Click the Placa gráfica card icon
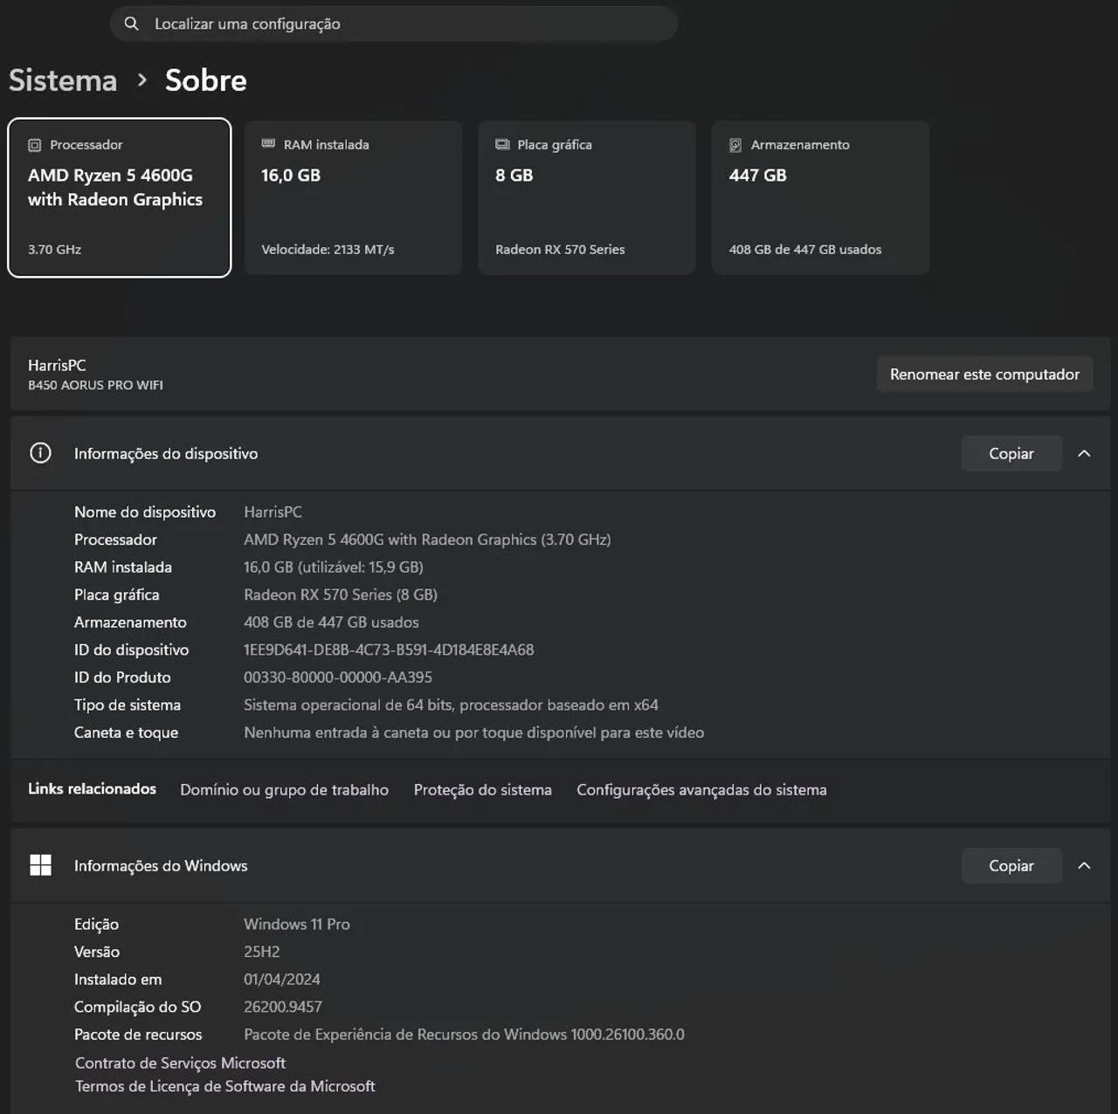This screenshot has width=1118, height=1114. [502, 144]
